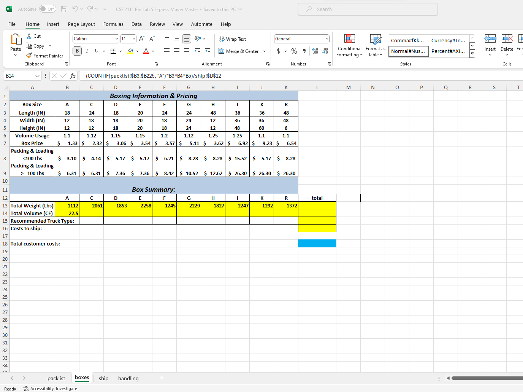Viewport: 523px width, 392px height.
Task: Click the horizontal scrollbar thumb
Action: point(487,378)
